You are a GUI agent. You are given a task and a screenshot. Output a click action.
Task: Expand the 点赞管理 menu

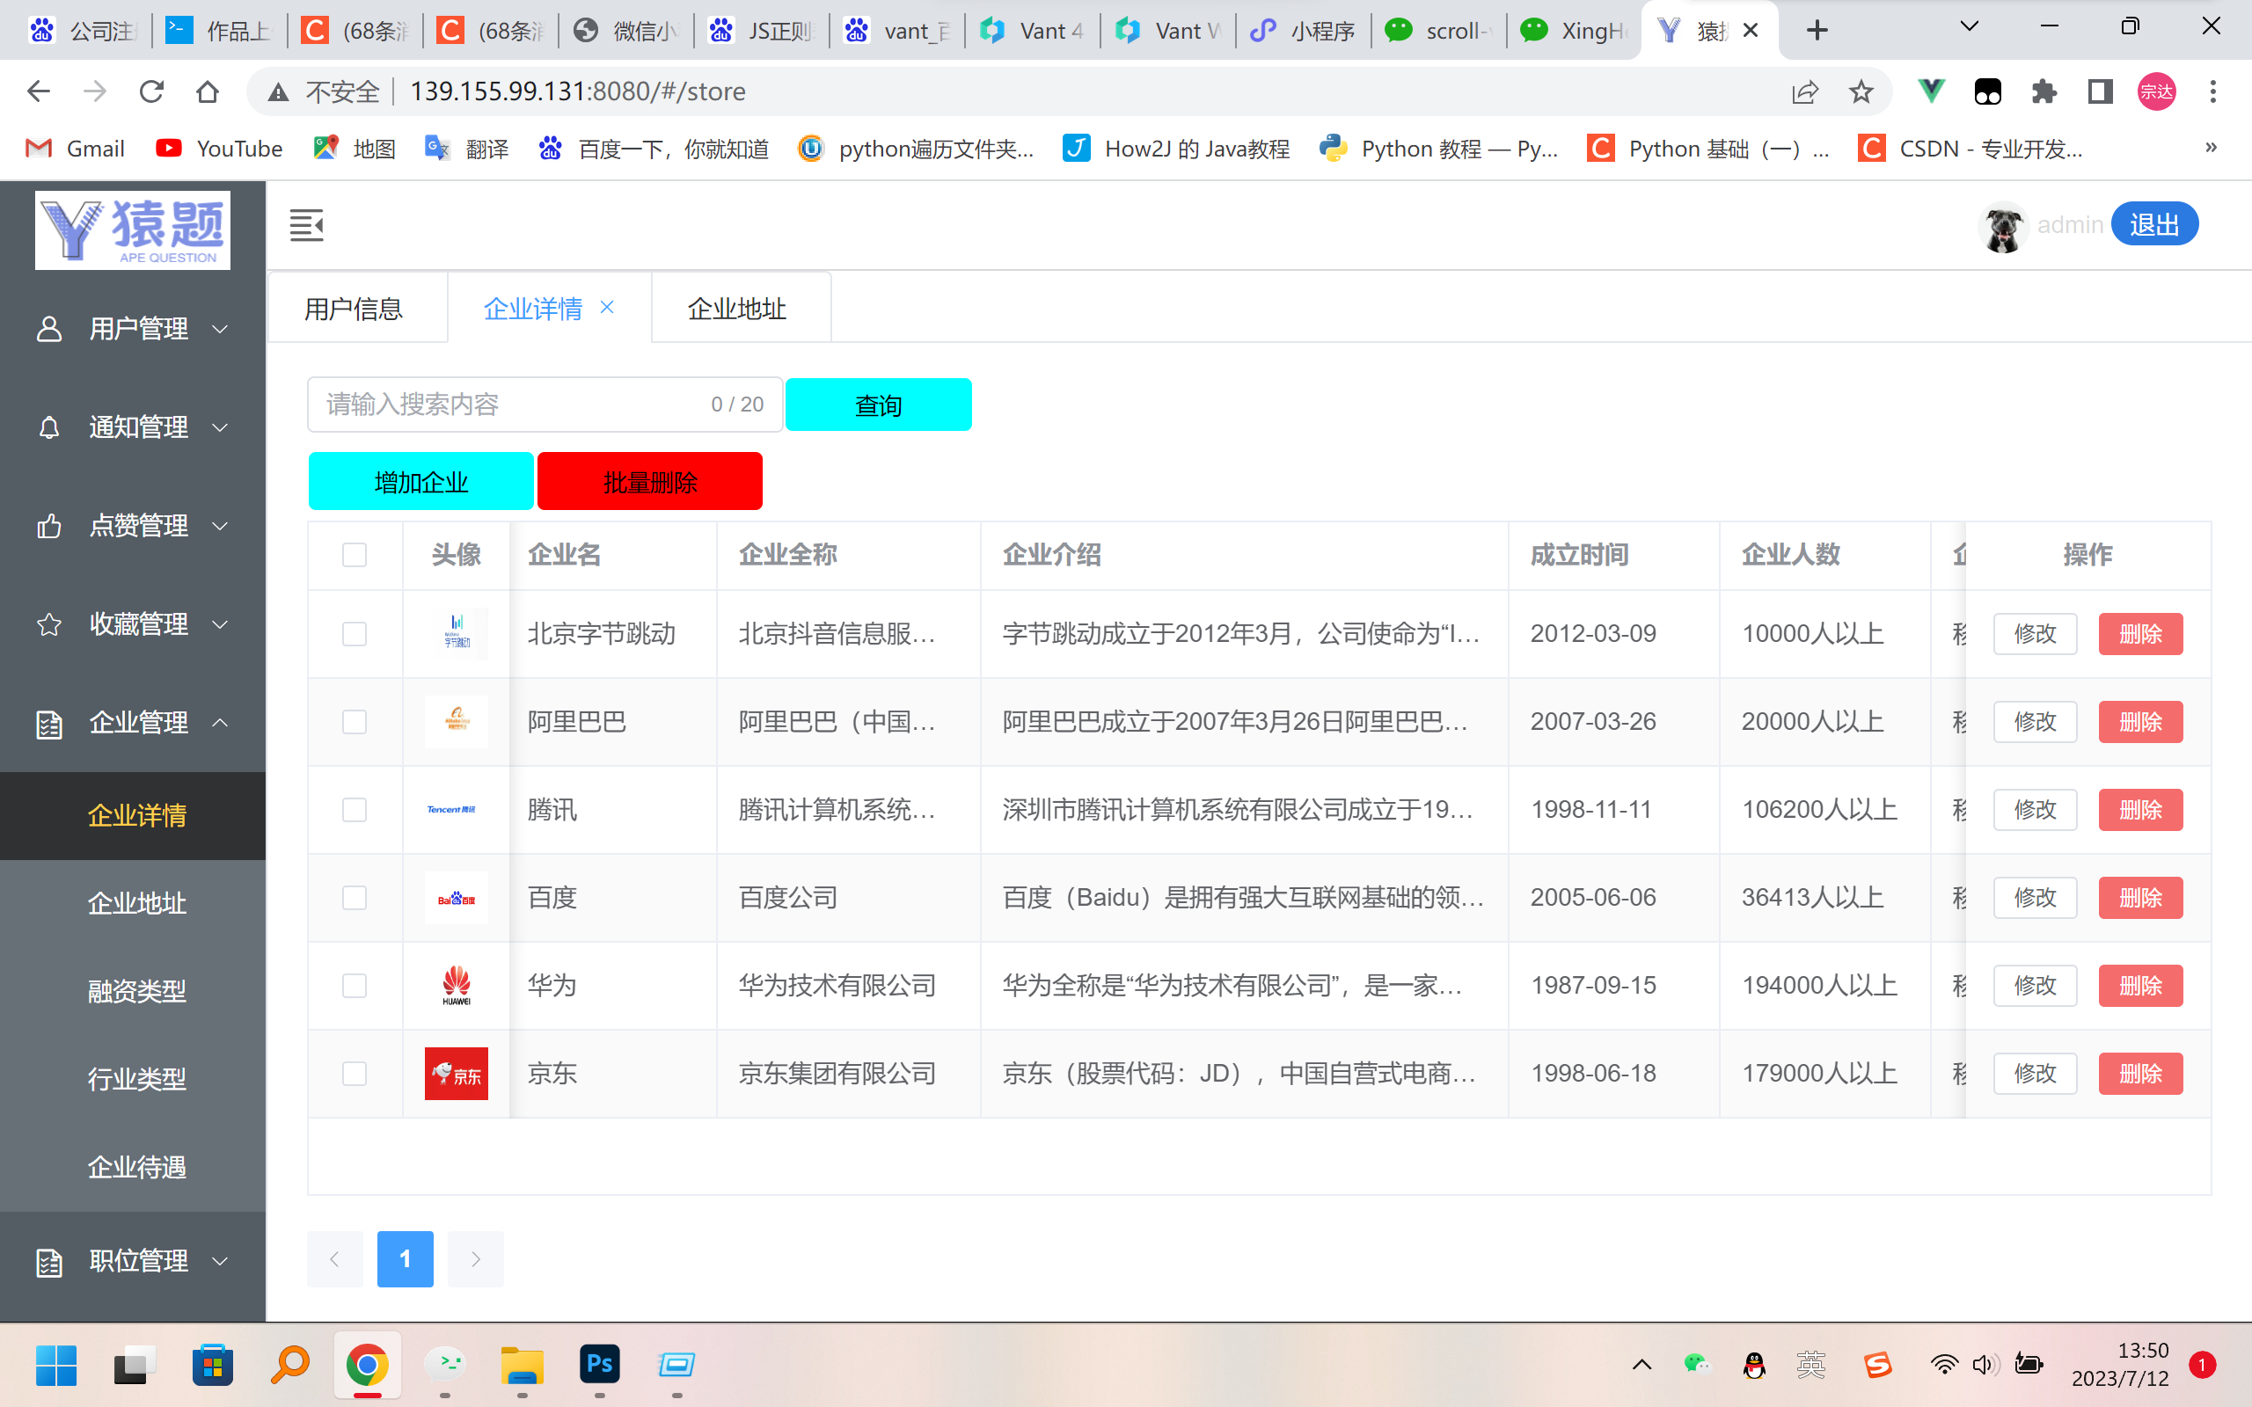click(133, 526)
